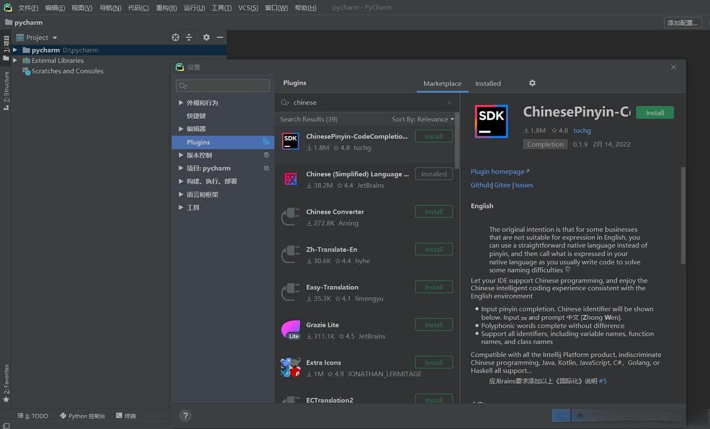
Task: Expand the 外观和行为 settings category
Action: click(181, 103)
